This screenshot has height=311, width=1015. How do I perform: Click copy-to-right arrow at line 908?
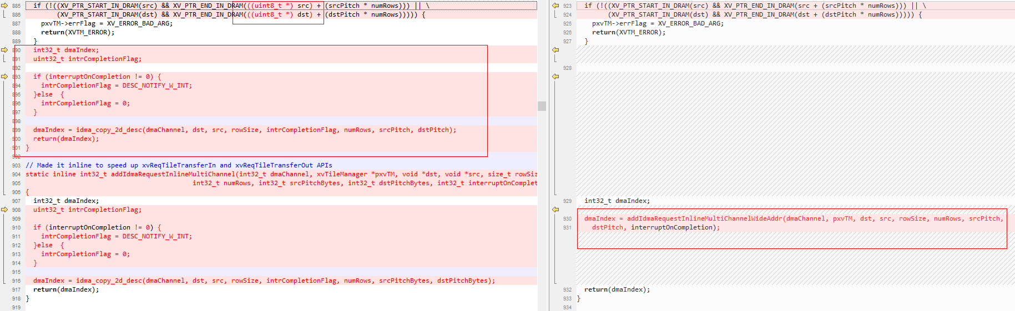[x=4, y=210]
